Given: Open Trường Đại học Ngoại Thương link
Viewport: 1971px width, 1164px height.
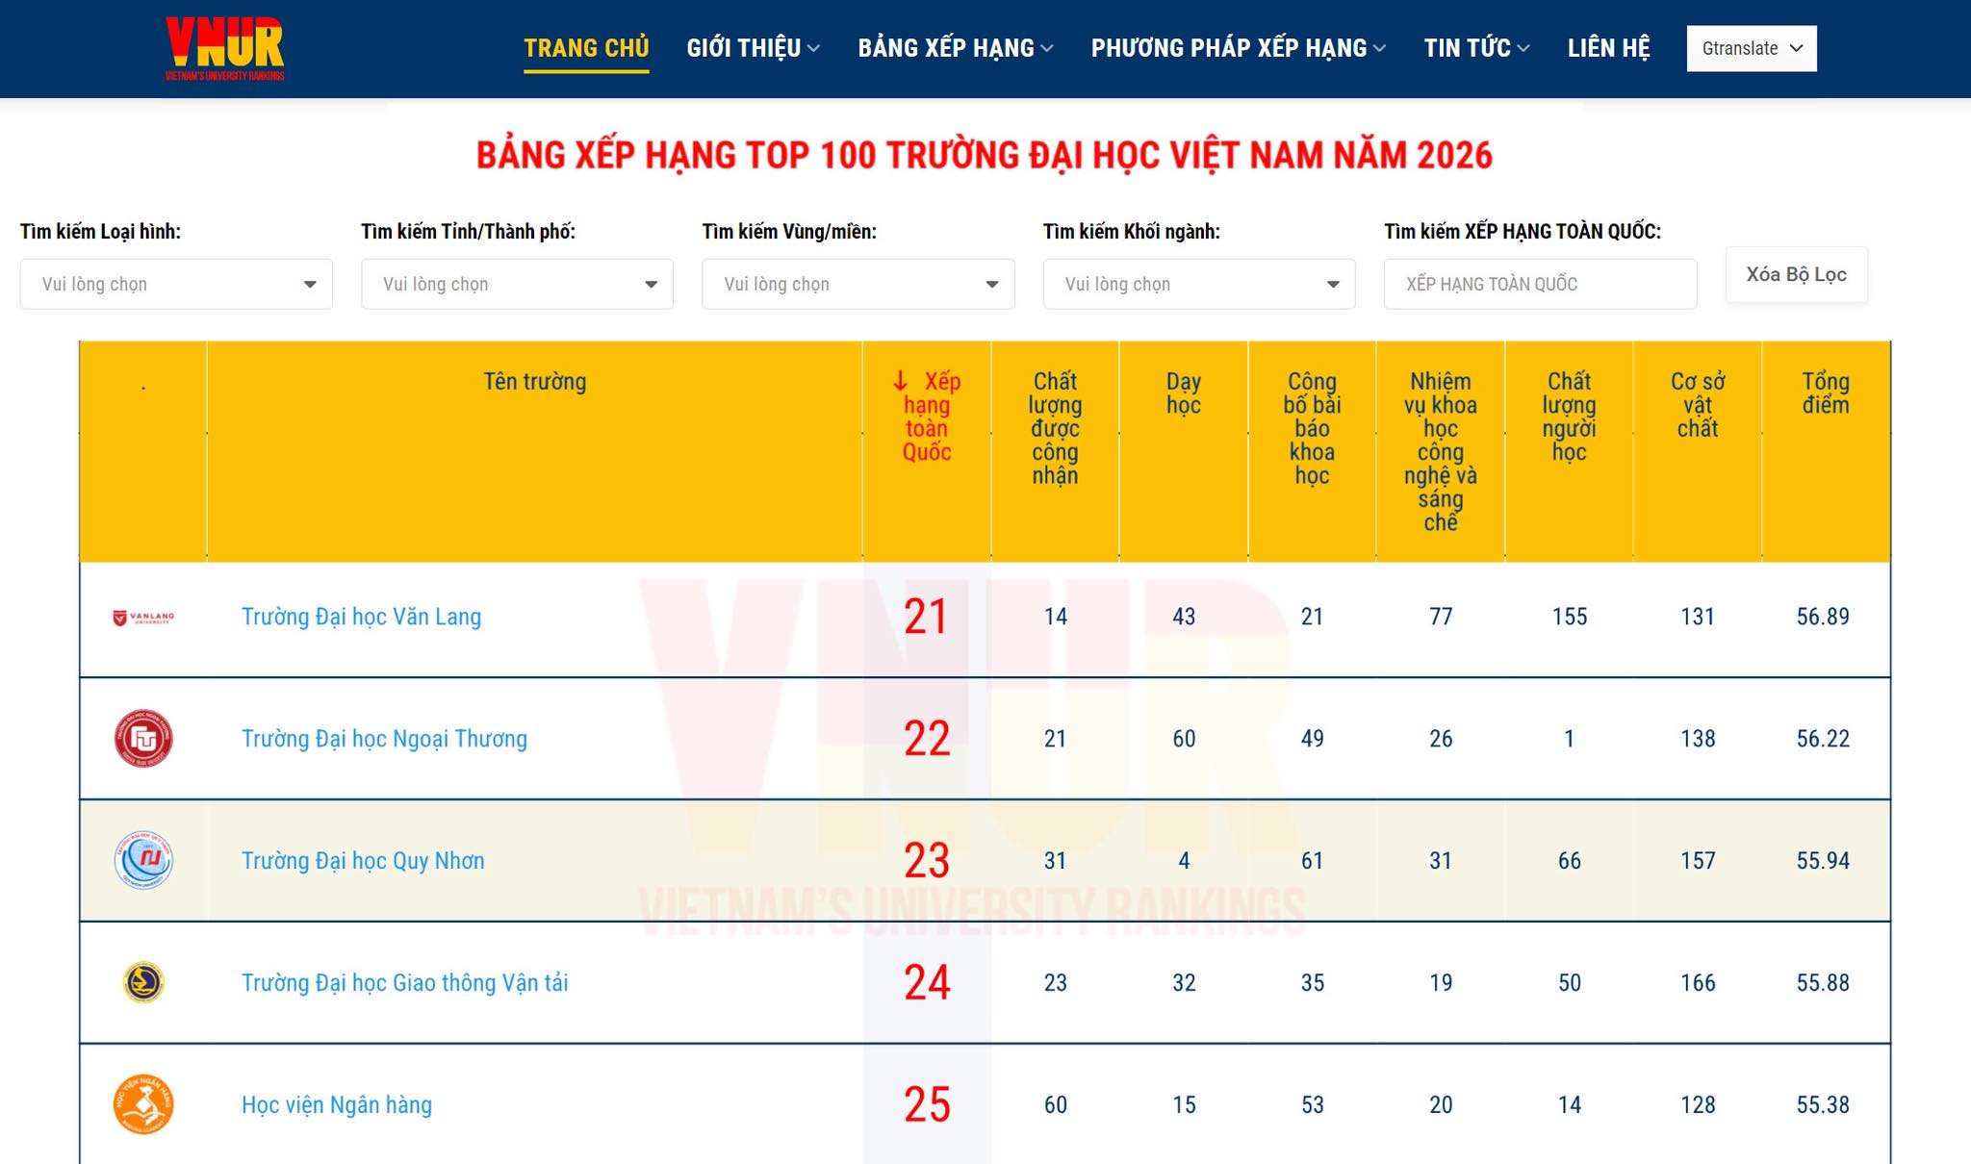Looking at the screenshot, I should click(384, 739).
